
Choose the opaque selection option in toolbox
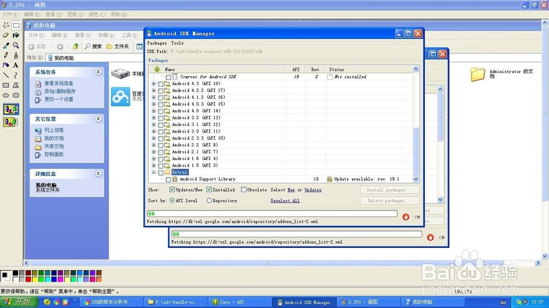11,110
